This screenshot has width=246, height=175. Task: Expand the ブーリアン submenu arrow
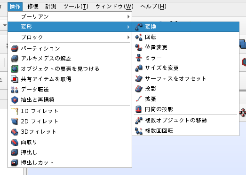click(x=128, y=16)
